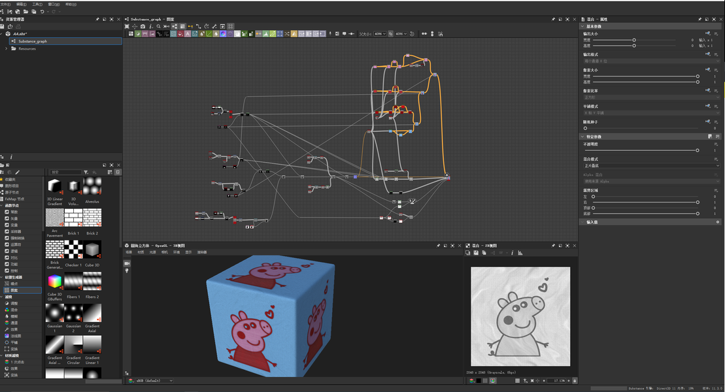Select Substance_graph in explorer
The image size is (725, 392).
65,41
